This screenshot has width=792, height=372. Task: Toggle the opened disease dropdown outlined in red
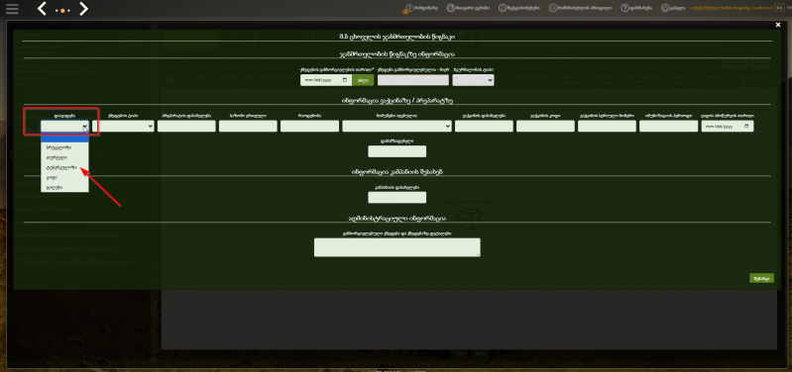[64, 126]
